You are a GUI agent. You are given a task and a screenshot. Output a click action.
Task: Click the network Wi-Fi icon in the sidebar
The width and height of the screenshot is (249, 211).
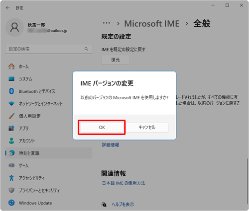(x=11, y=104)
